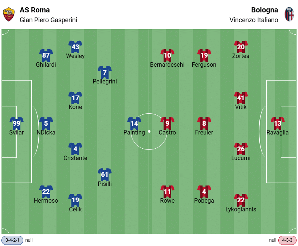Click coach name Vincenzo Italiano
Viewport: 298px width, 246px height.
[x=254, y=20]
